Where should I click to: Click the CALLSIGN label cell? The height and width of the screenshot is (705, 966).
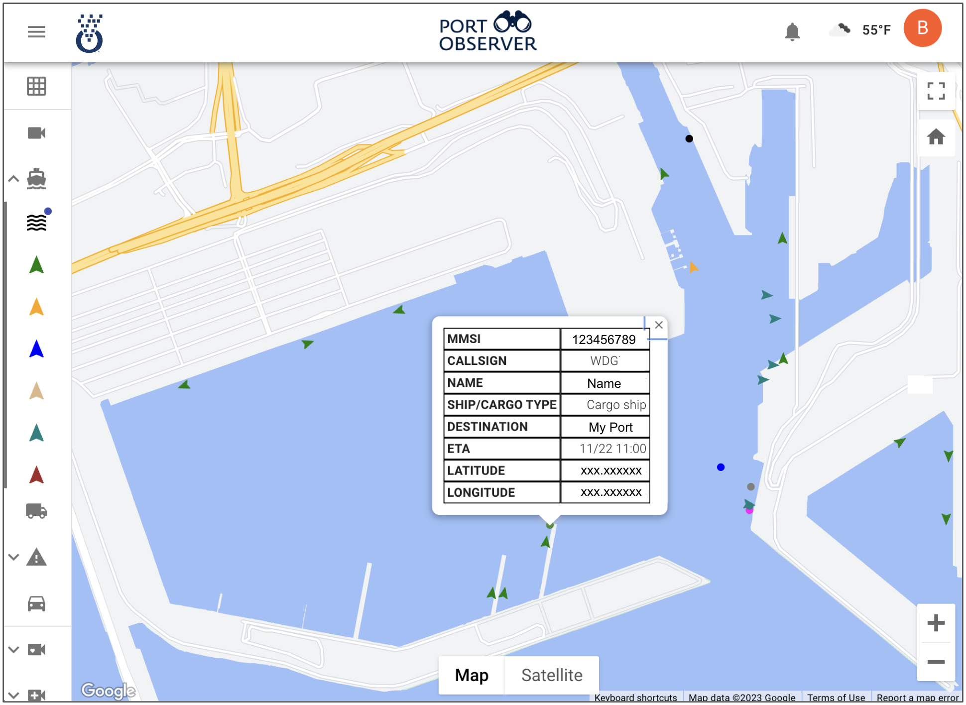(x=502, y=361)
